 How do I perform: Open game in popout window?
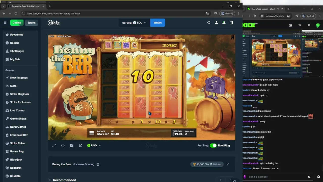coord(80,146)
